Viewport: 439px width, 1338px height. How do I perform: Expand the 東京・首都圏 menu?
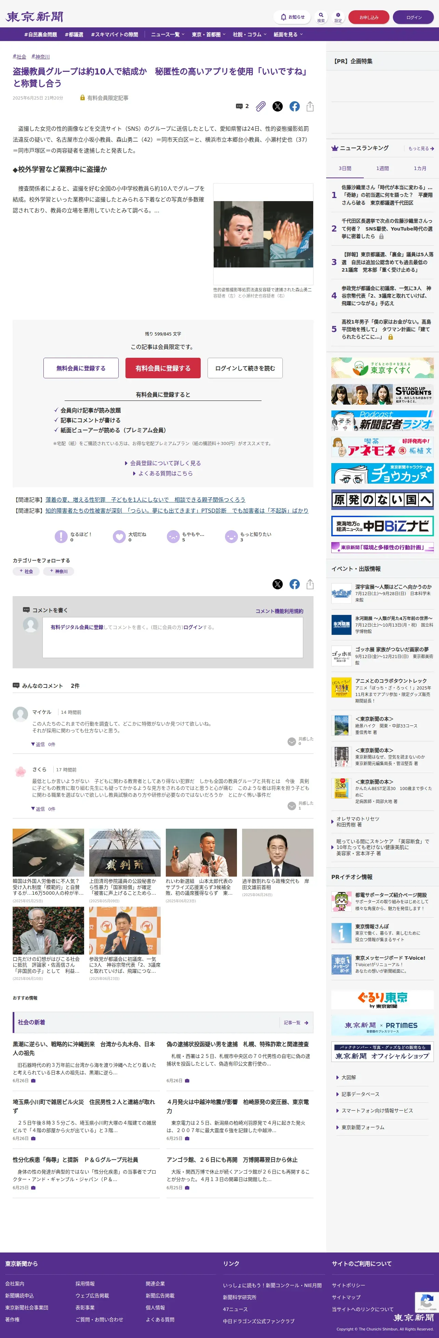pos(208,34)
